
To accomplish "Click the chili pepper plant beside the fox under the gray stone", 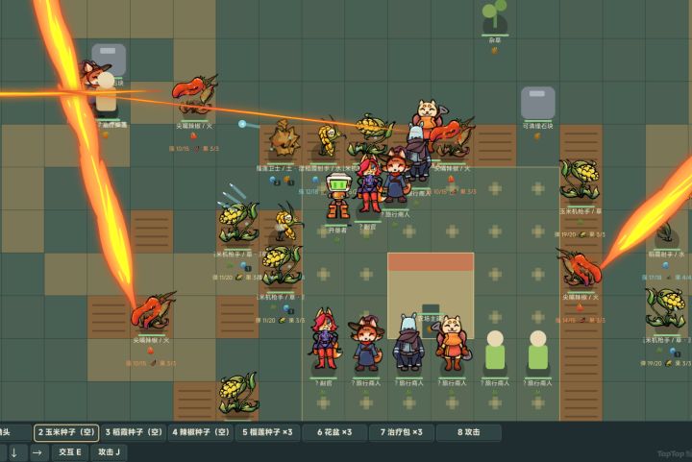I will [194, 96].
